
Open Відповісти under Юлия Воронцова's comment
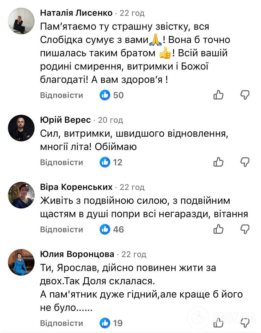61,323
